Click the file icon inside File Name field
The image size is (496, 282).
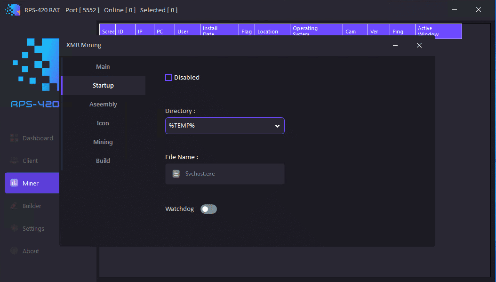[x=176, y=174]
